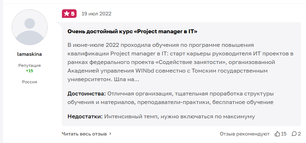The width and height of the screenshot is (306, 143).
Task: Click the 'Россия' country label
Action: coord(30,82)
